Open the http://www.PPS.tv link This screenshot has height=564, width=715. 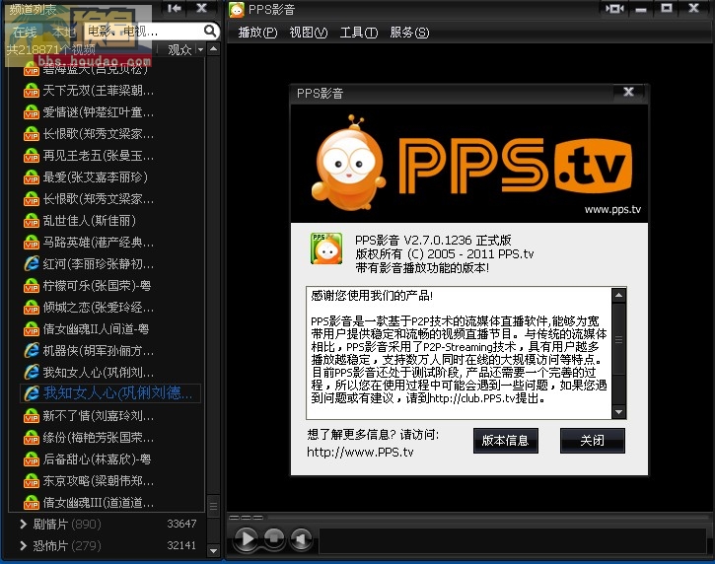(x=360, y=453)
